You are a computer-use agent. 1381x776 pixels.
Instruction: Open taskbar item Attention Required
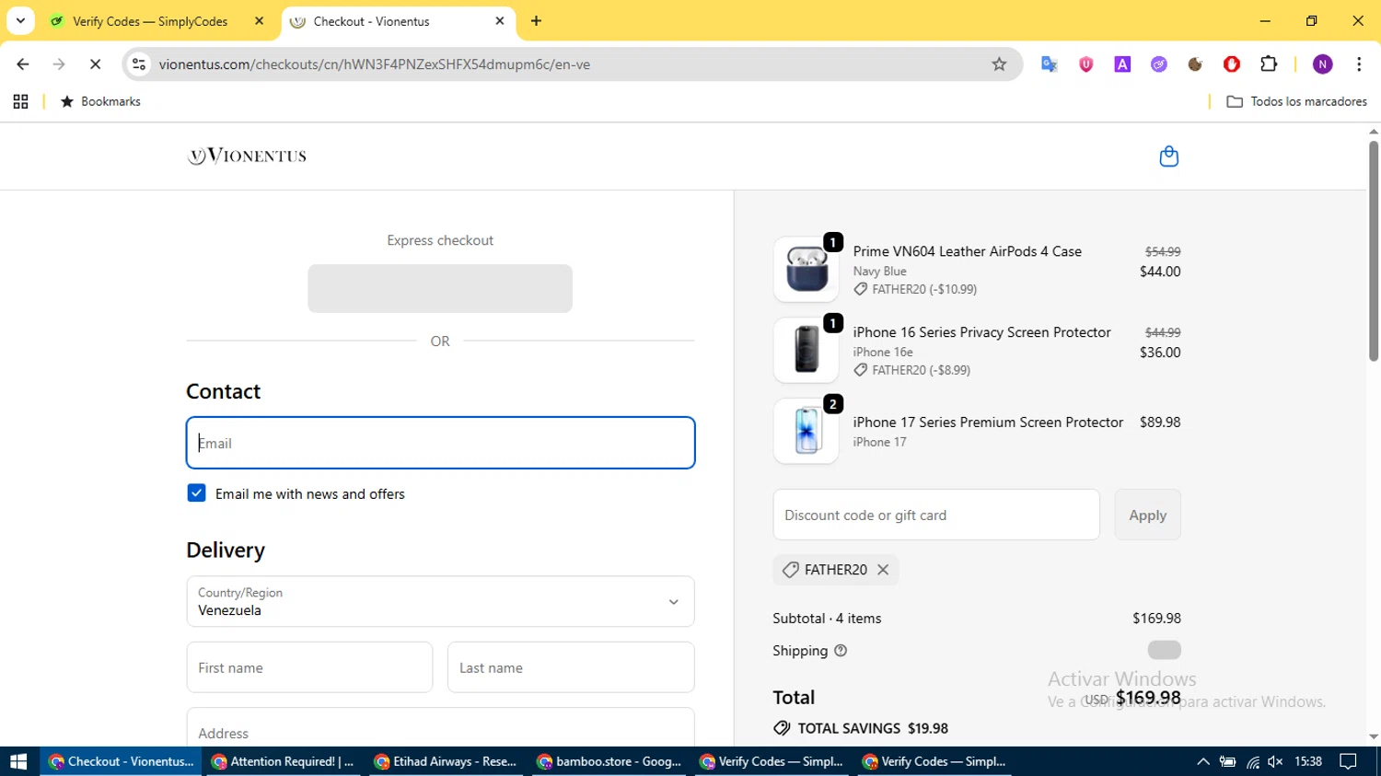[x=284, y=761]
